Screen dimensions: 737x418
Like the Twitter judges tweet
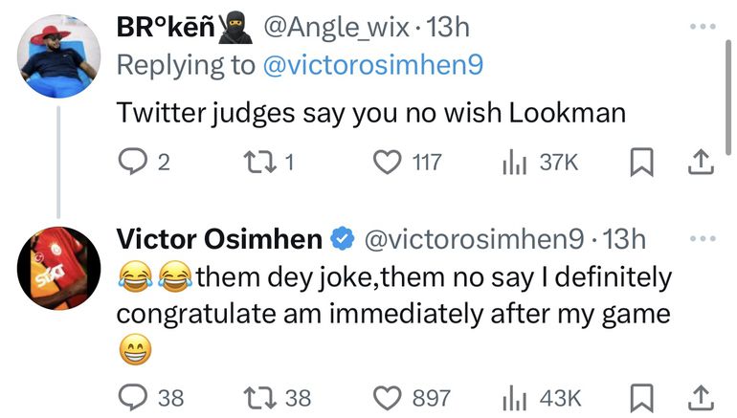click(x=389, y=163)
